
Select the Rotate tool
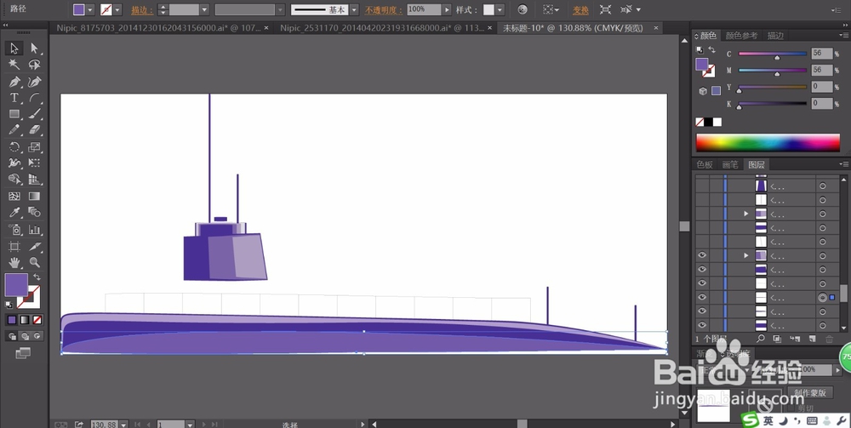click(x=14, y=147)
